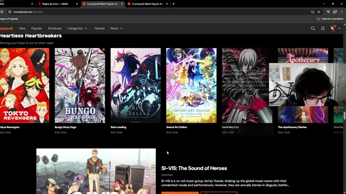The height and width of the screenshot is (194, 346).
Task: Open the media controls icon in Chrome toolbar
Action: click(x=328, y=12)
